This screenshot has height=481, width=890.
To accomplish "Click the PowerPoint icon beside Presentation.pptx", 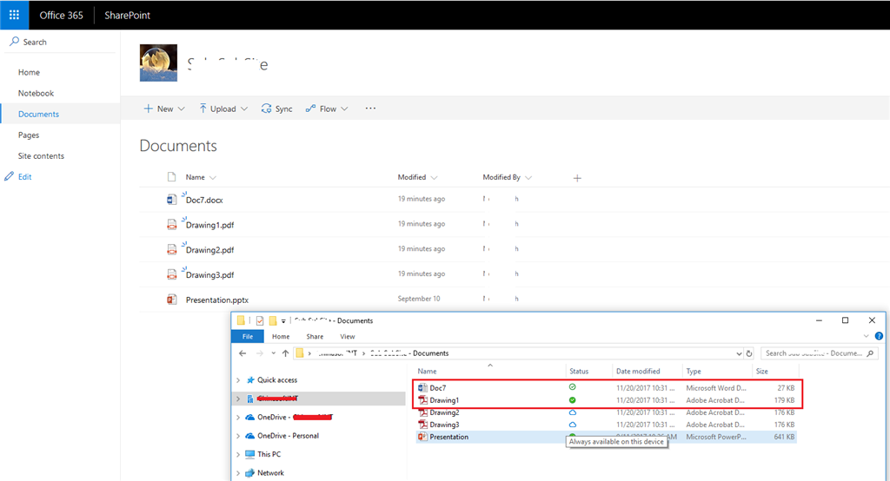I will click(x=171, y=300).
